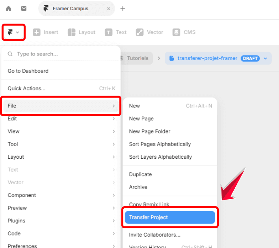Expand the Layout submenu in menu

(61, 157)
